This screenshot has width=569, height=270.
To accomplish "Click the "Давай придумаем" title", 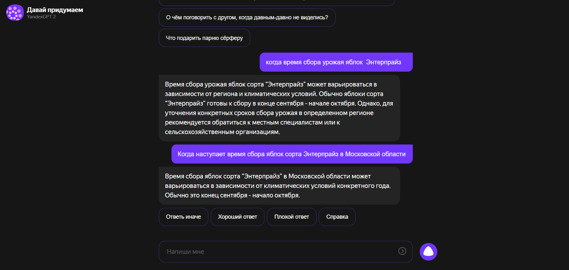I will (x=55, y=10).
